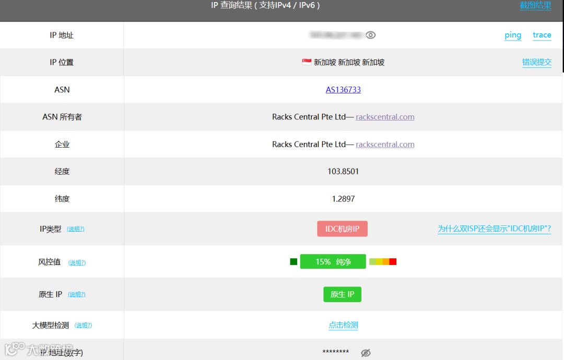Click the ASN 所有者 row label

tap(62, 117)
